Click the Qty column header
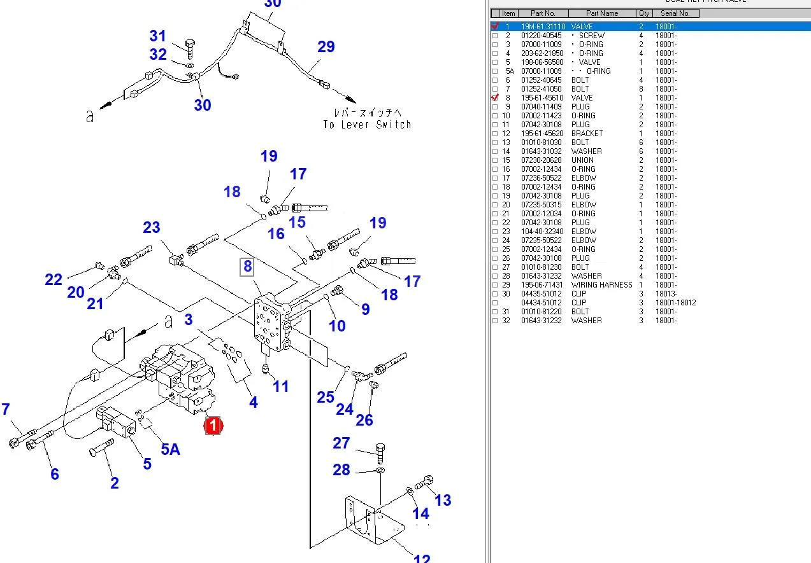Viewport: 811px width, 563px height. (x=645, y=13)
